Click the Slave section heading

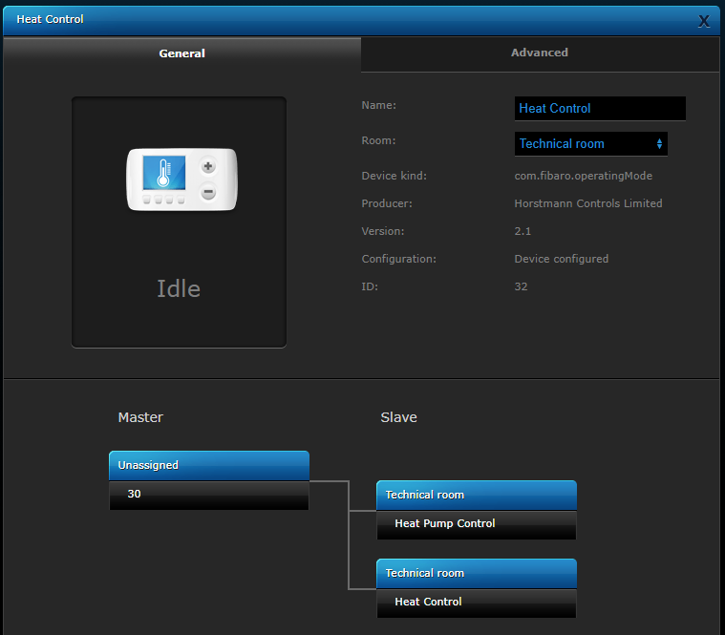[398, 417]
